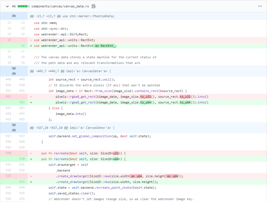Screen dimensions: 267x202
Task: Click the added line with image_size.to_u64()
Action: tap(132, 102)
